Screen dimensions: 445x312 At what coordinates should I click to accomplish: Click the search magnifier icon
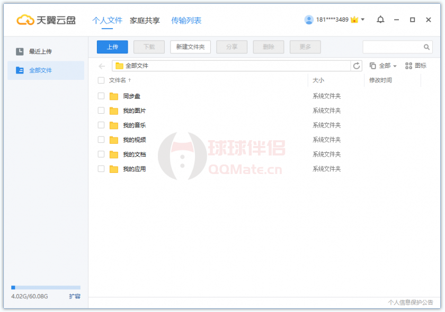click(426, 47)
